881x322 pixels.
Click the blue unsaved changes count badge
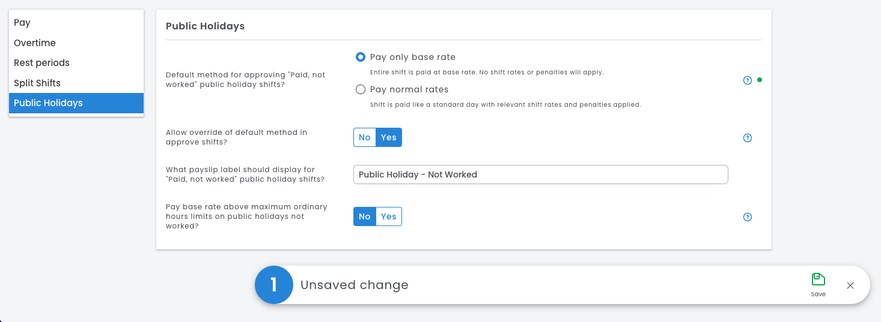click(273, 285)
